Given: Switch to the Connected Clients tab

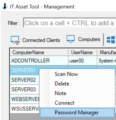Looking at the screenshot, I should click(x=35, y=40).
